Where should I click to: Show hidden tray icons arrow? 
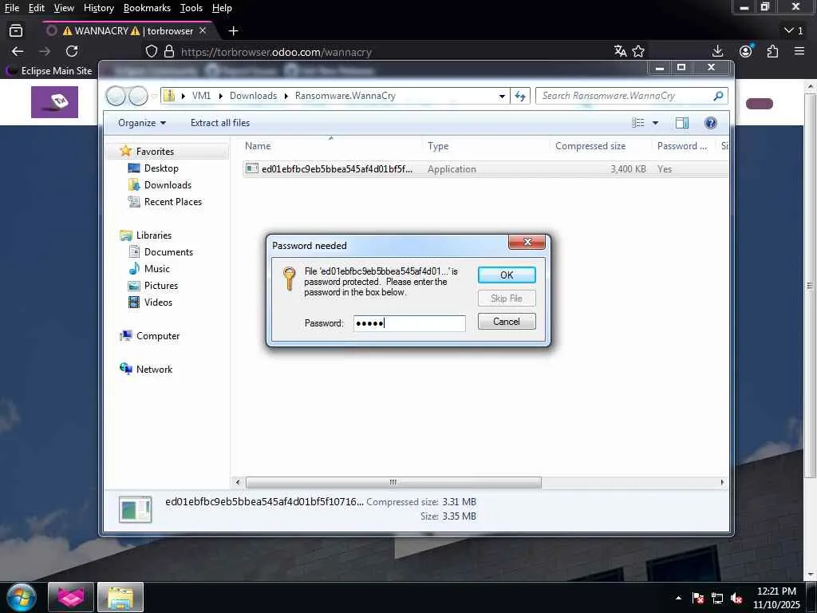[678, 598]
